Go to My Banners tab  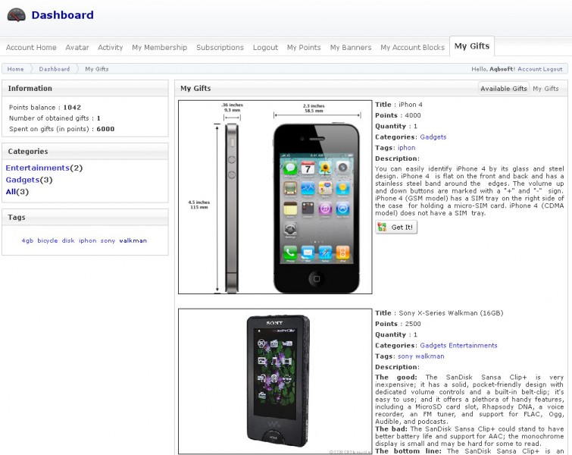point(351,48)
